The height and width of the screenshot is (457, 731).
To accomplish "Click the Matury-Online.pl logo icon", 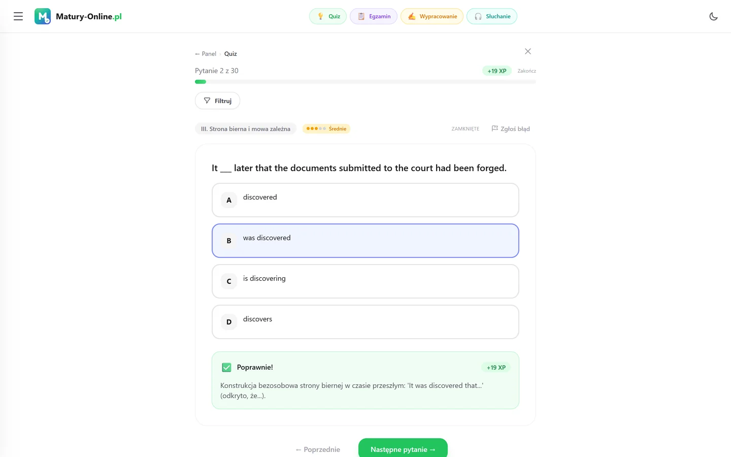I will (x=43, y=16).
